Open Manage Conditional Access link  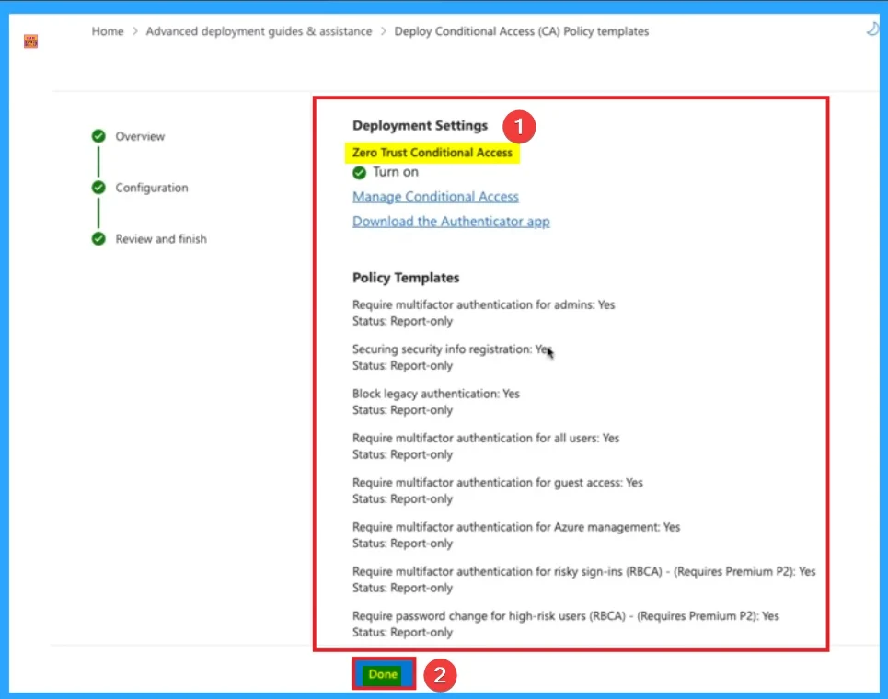click(x=435, y=197)
